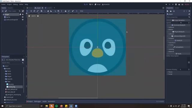
Task: Open the Editor menu
Action: click(x=21, y=4)
